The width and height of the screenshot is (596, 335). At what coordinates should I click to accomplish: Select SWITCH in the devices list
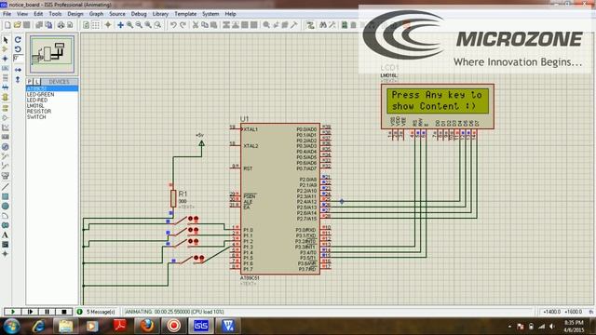click(x=36, y=117)
